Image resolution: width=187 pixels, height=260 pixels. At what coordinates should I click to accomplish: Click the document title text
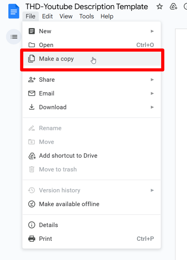tap(86, 7)
